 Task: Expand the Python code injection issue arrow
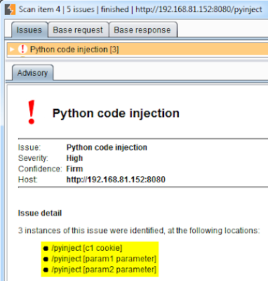11,49
